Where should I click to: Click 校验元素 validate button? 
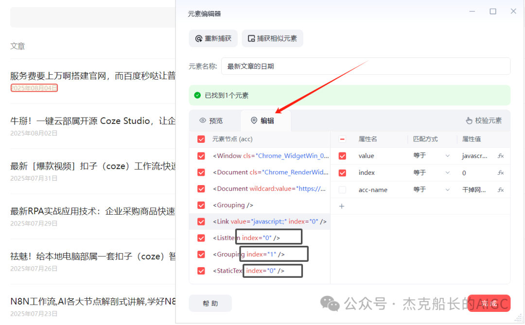click(x=484, y=121)
